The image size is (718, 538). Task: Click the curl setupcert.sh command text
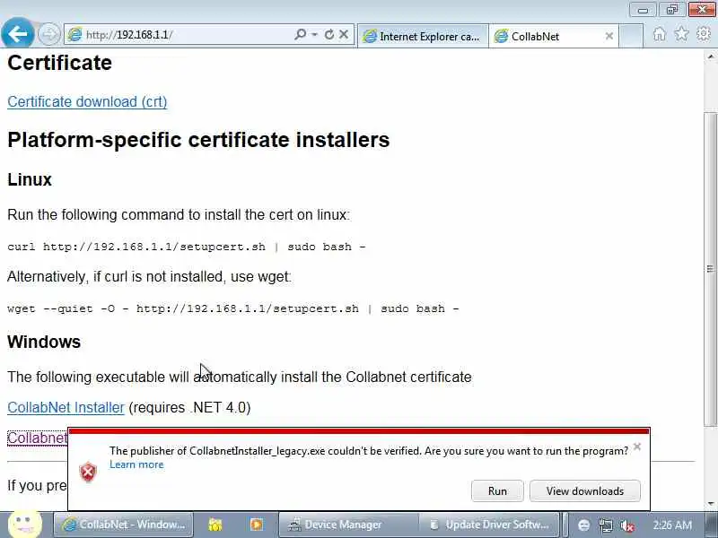point(187,247)
